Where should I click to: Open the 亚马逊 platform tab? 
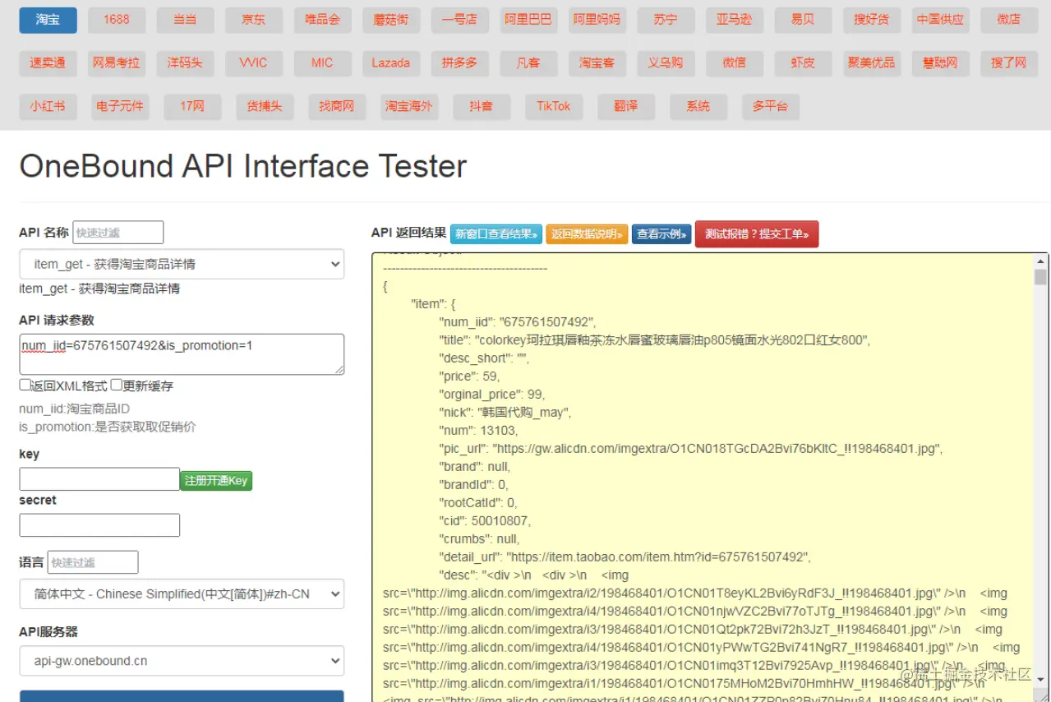734,20
